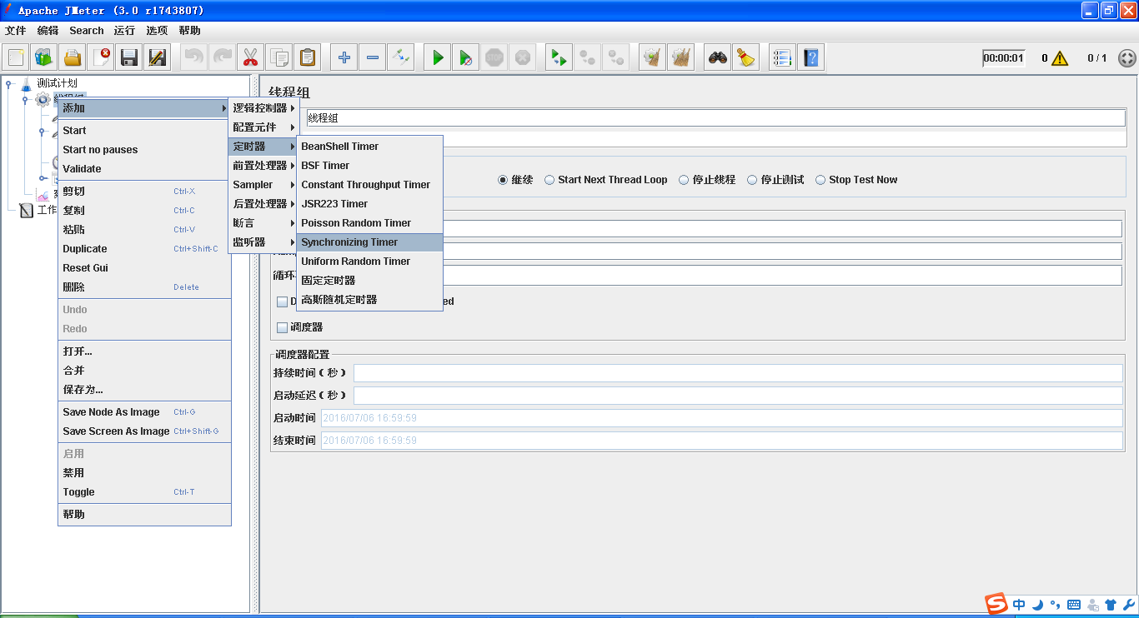Viewport: 1139px width, 618px height.
Task: Open the Function Helper list icon
Action: 782,57
